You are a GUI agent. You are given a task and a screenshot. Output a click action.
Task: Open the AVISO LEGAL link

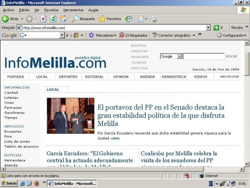140,68
